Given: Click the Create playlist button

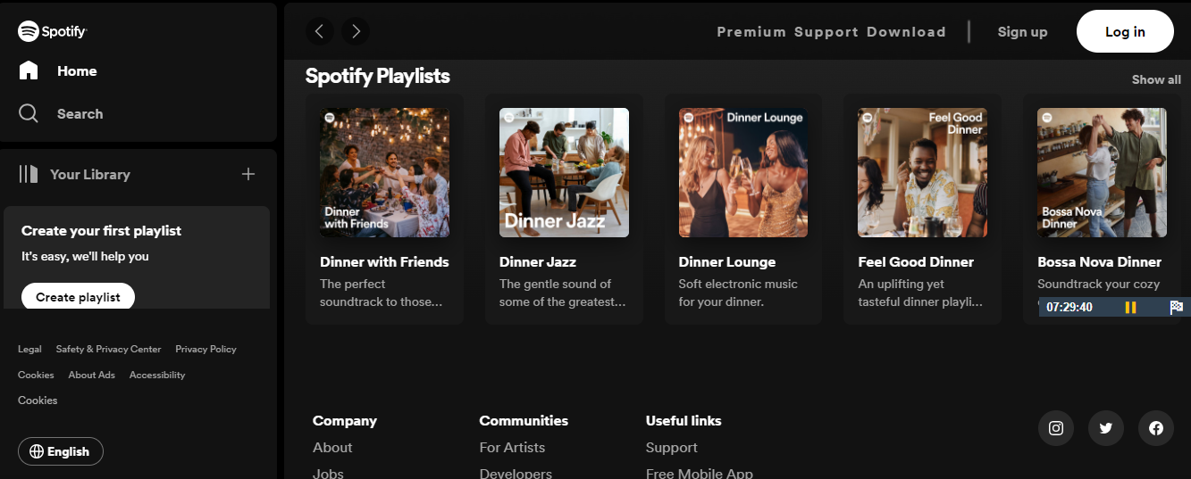Looking at the screenshot, I should 78,297.
